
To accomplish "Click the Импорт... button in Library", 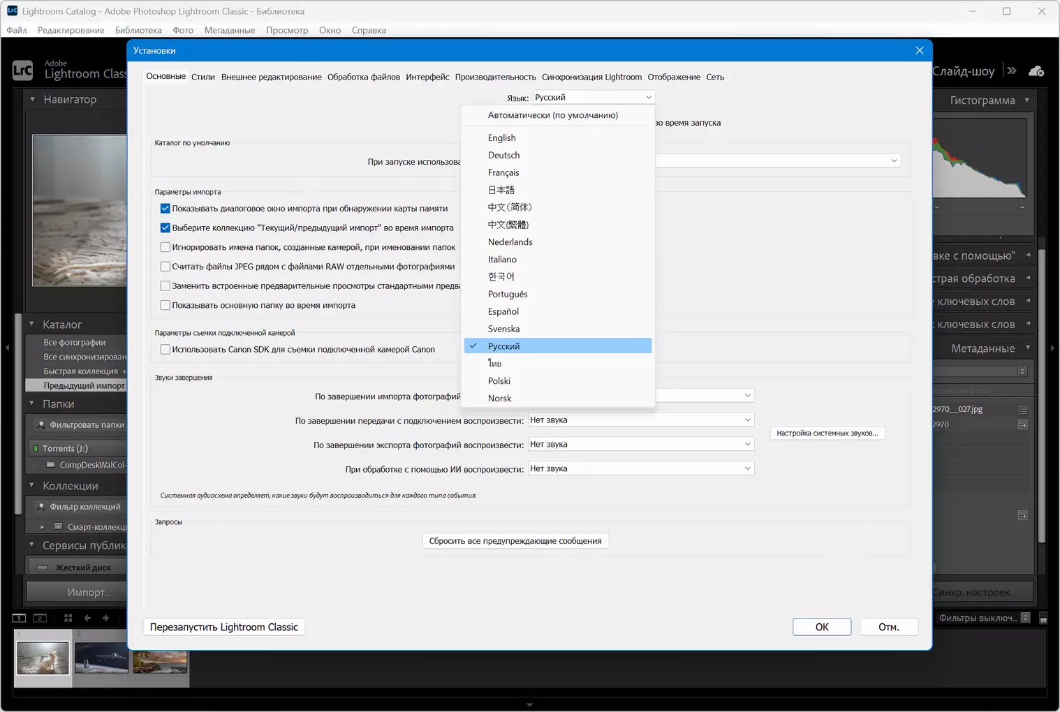I will [x=76, y=593].
